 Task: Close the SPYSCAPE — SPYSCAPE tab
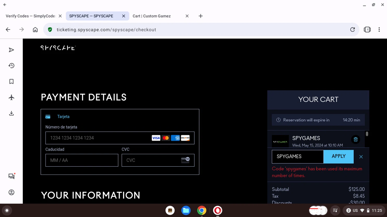[x=124, y=16]
